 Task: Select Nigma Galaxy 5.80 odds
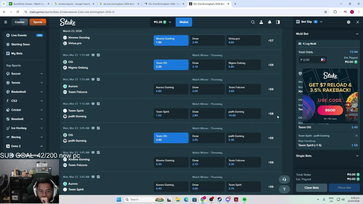[x=244, y=65]
